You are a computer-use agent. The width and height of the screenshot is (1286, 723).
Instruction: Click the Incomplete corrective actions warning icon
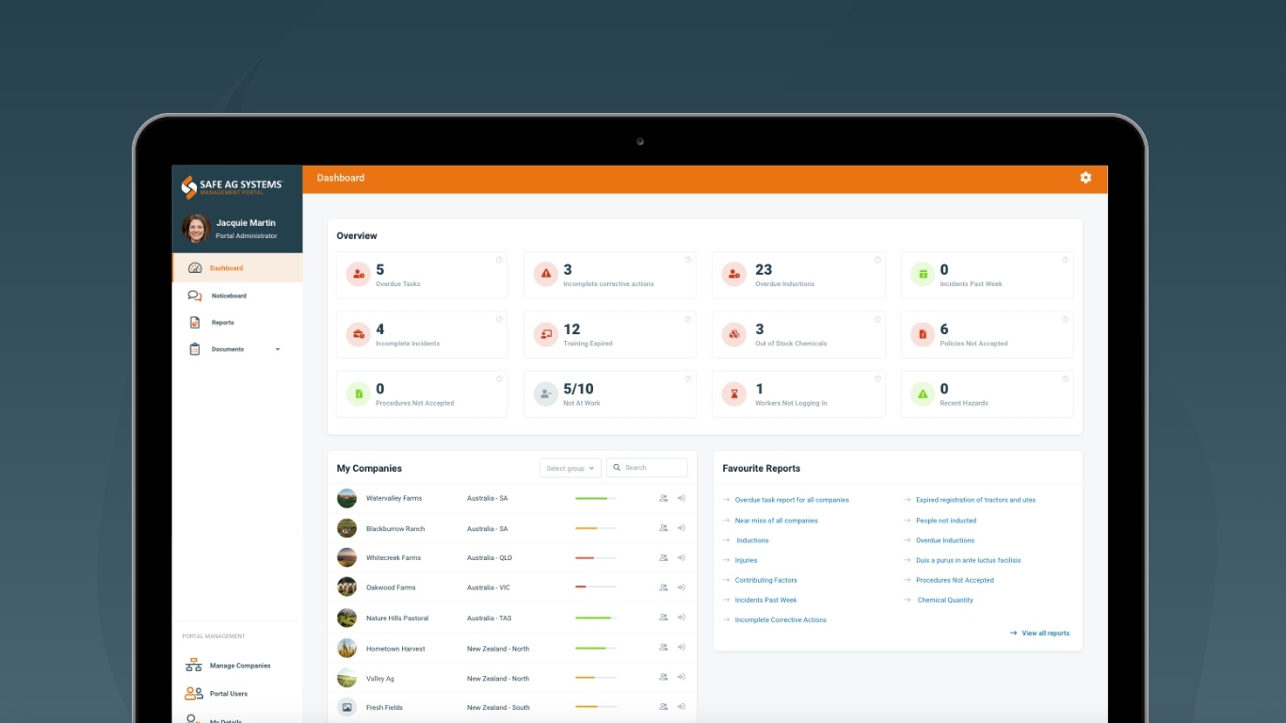pos(545,275)
